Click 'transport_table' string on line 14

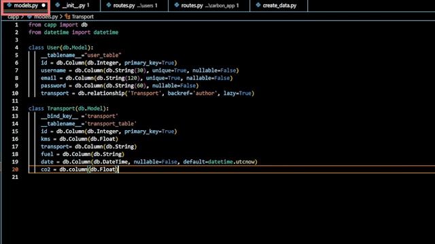(x=111, y=123)
